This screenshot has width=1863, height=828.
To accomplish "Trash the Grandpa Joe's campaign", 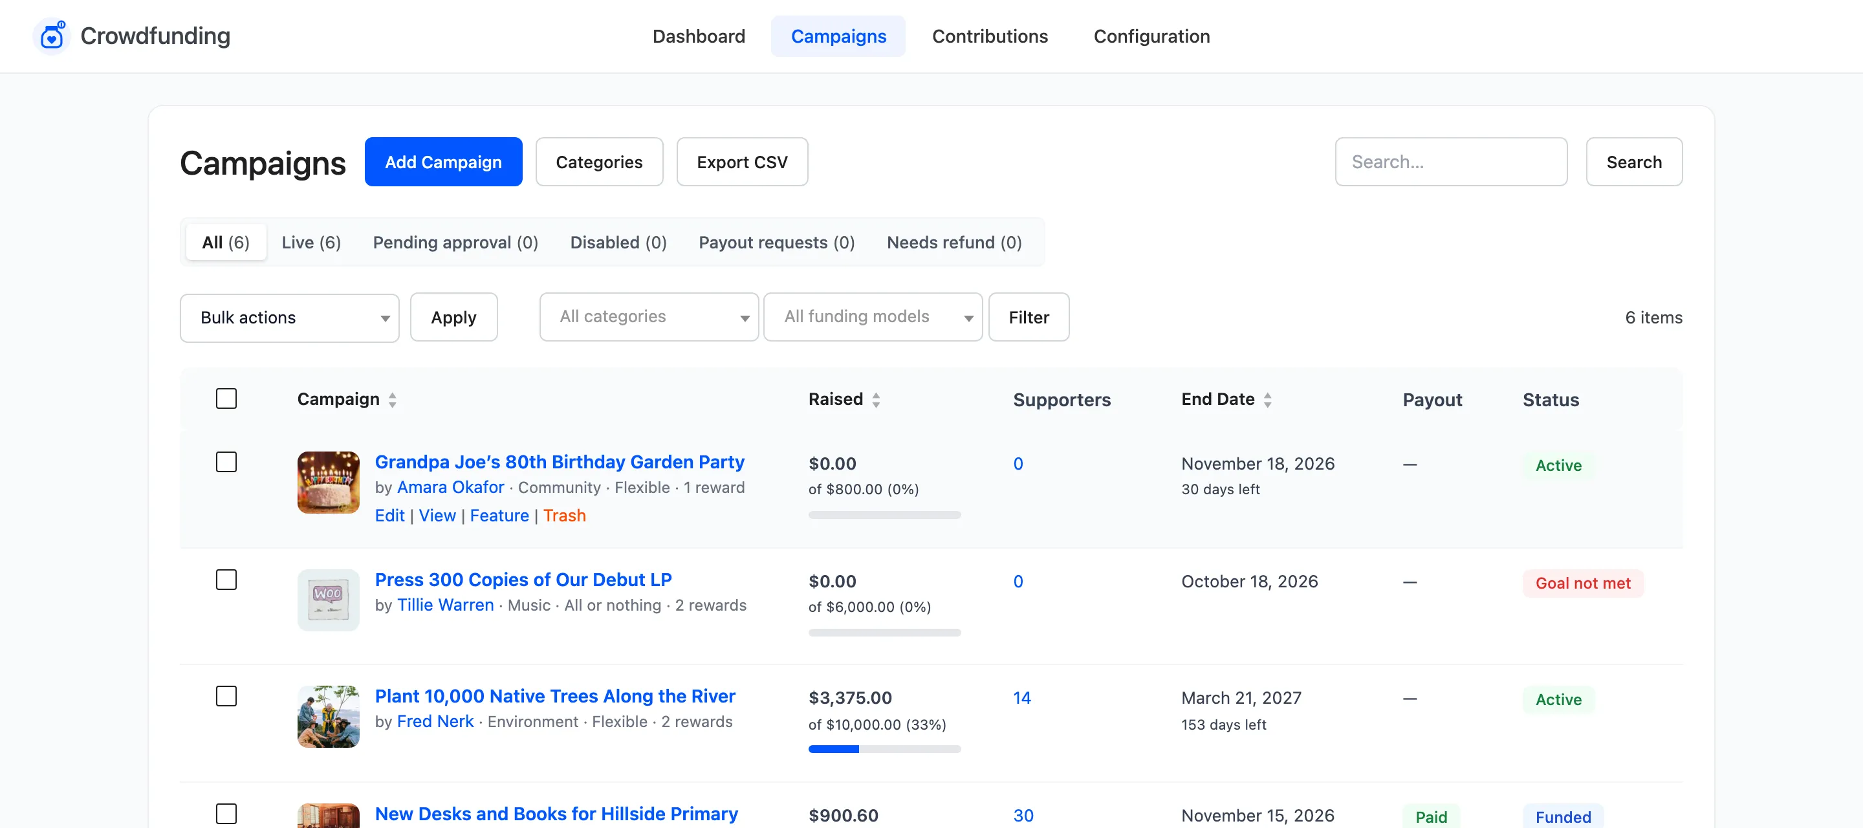I will (x=564, y=516).
